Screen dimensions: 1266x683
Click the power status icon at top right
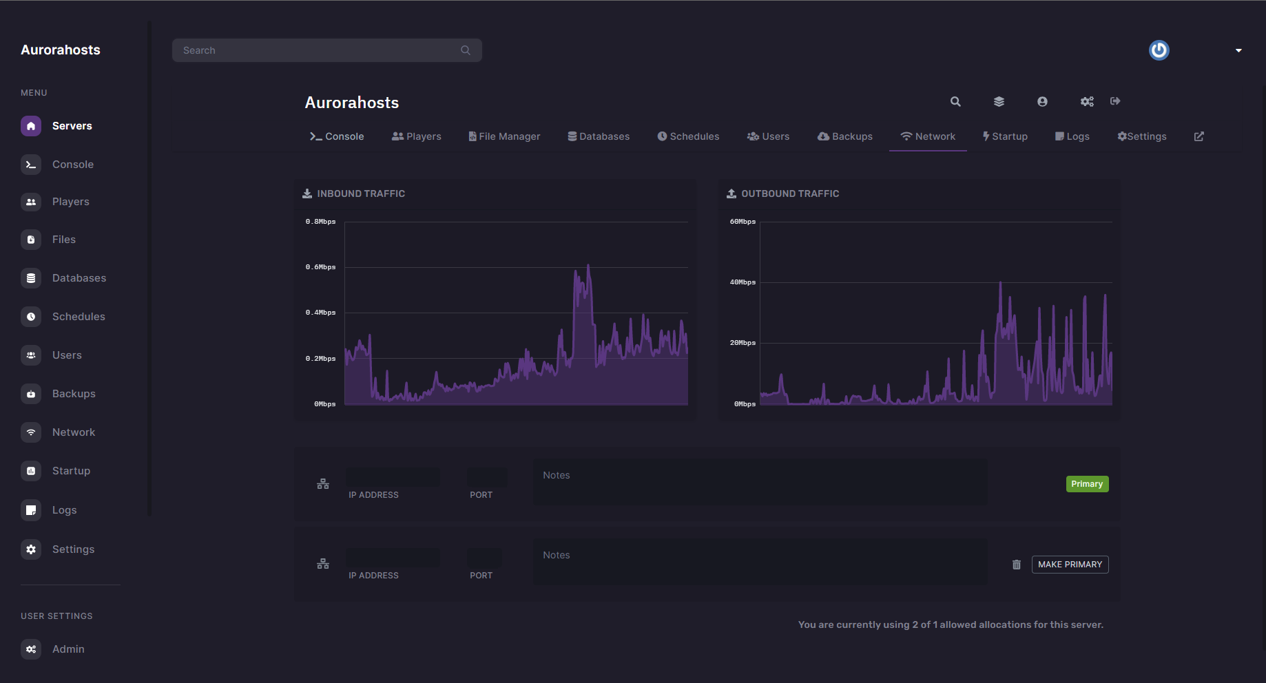(1159, 50)
